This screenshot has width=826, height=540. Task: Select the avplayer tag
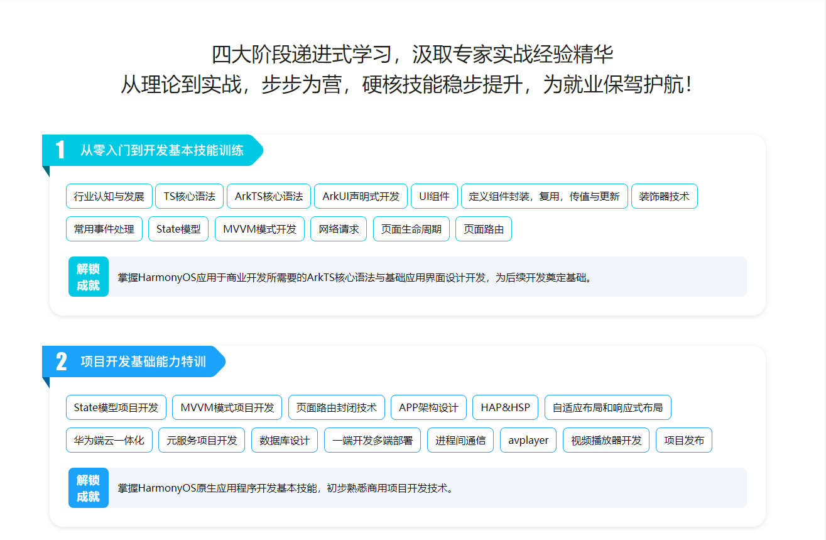(528, 440)
